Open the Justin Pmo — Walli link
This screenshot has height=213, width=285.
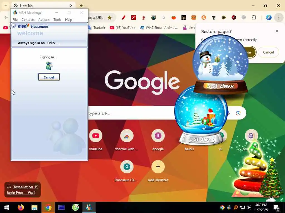pyautogui.click(x=21, y=193)
